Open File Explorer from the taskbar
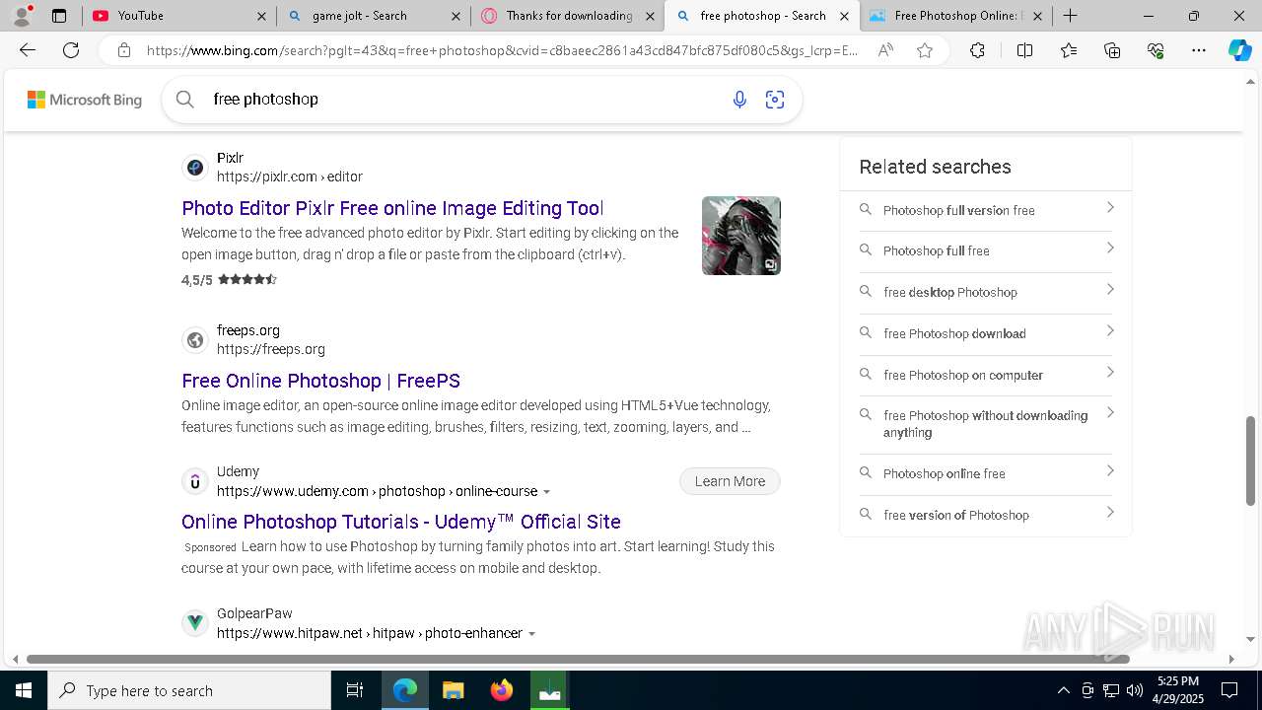1262x710 pixels. point(453,690)
